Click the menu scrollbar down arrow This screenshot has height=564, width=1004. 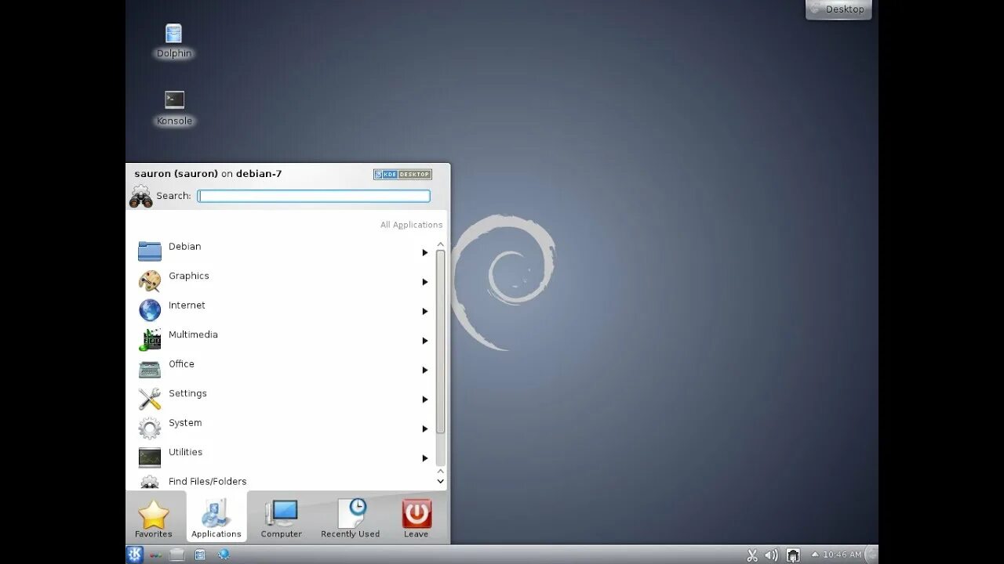click(440, 482)
